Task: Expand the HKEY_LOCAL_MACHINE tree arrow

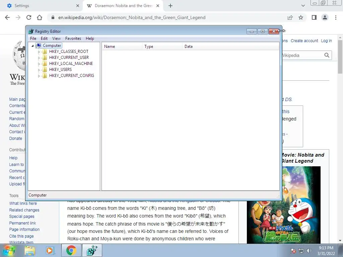Action: click(39, 64)
